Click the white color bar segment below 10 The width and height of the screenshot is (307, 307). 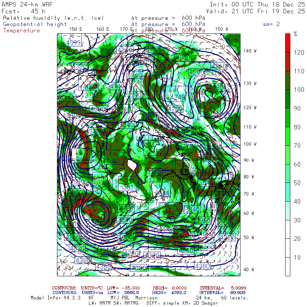[288, 267]
